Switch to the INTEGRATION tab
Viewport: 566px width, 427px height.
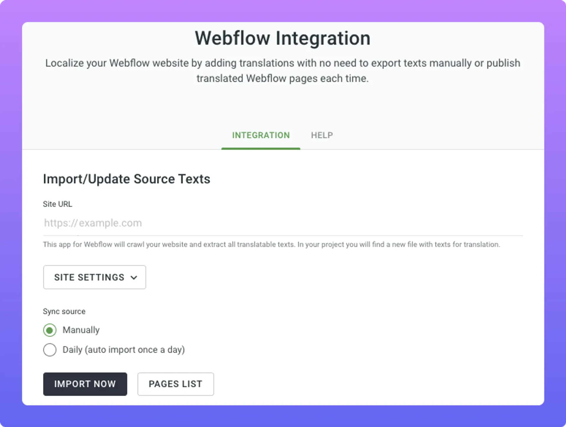261,136
